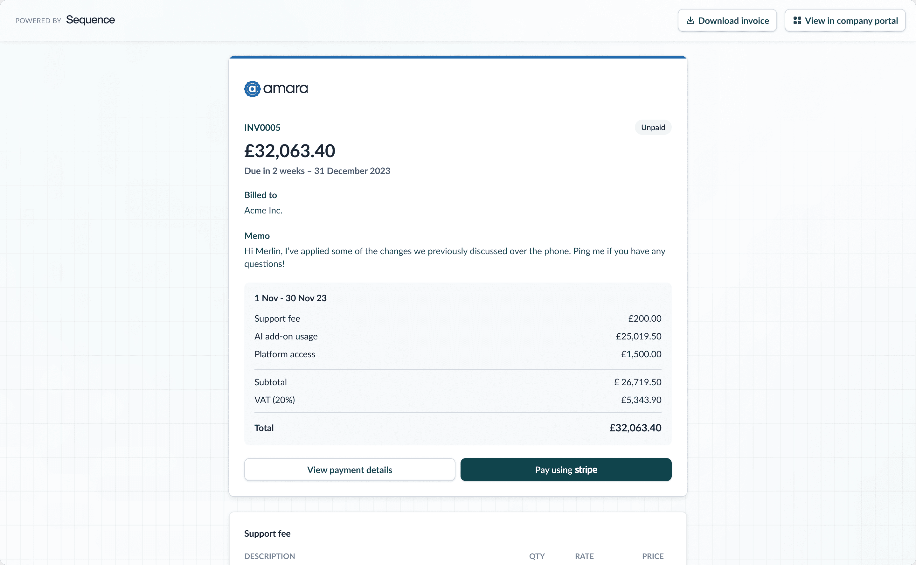
Task: Click the company portal grid icon
Action: pyautogui.click(x=797, y=20)
